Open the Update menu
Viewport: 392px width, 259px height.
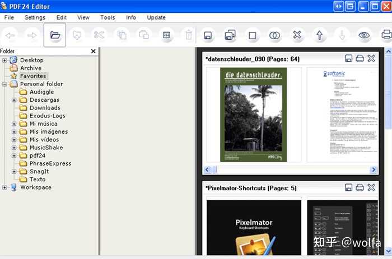[x=156, y=17]
